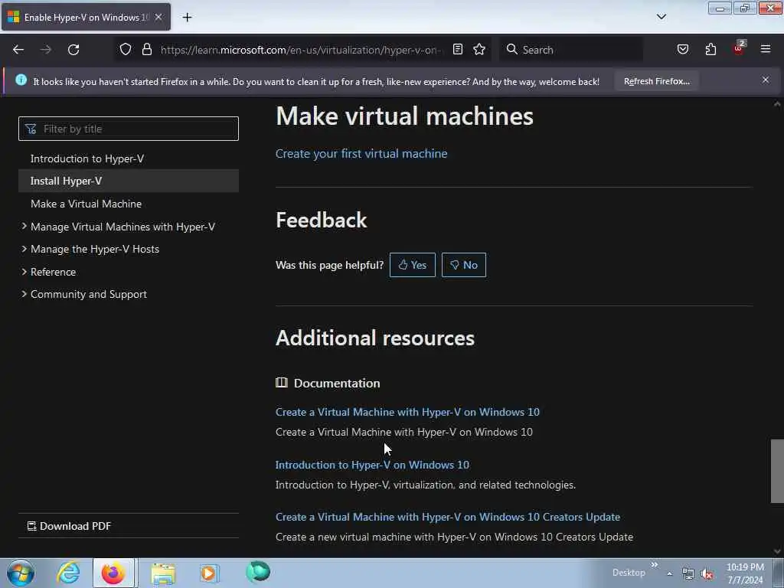The width and height of the screenshot is (784, 588).
Task: Click the network tray icon
Action: tap(688, 574)
